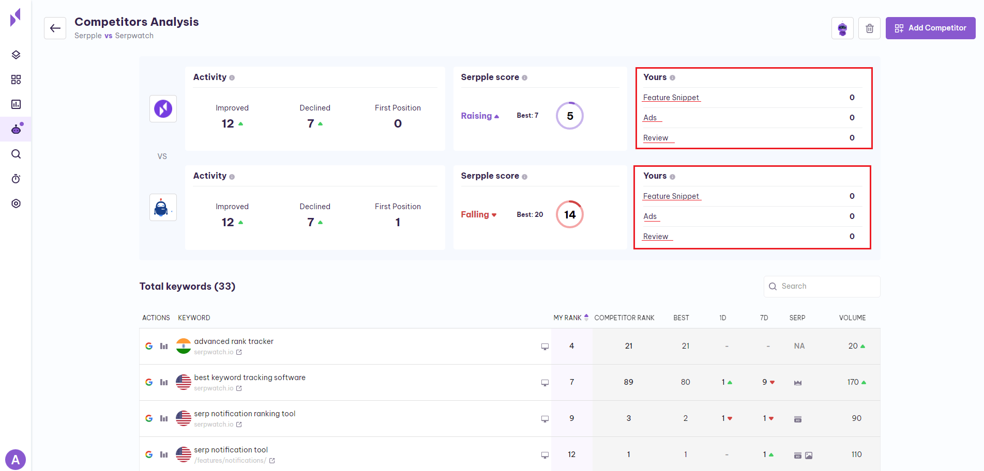
Task: Click Feature Snippet in first Yours card
Action: pyautogui.click(x=671, y=98)
